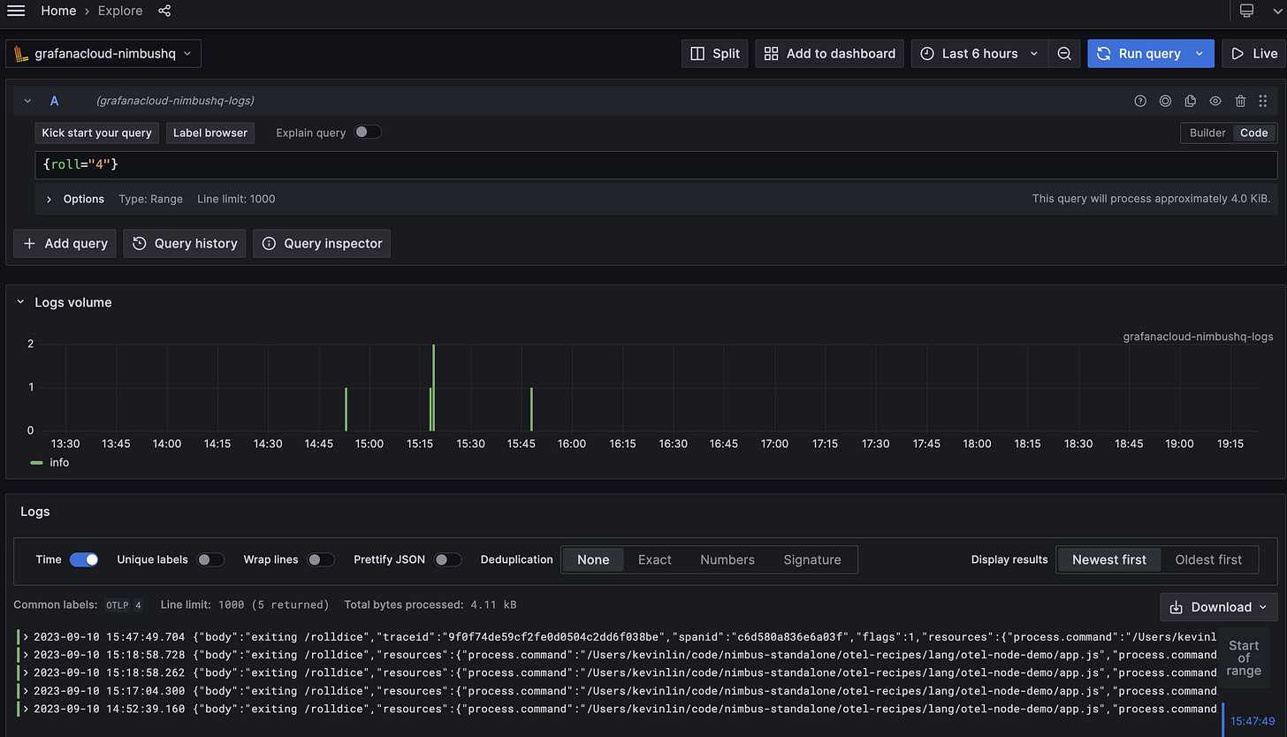Select Exact deduplication mode
The height and width of the screenshot is (737, 1287).
654,559
